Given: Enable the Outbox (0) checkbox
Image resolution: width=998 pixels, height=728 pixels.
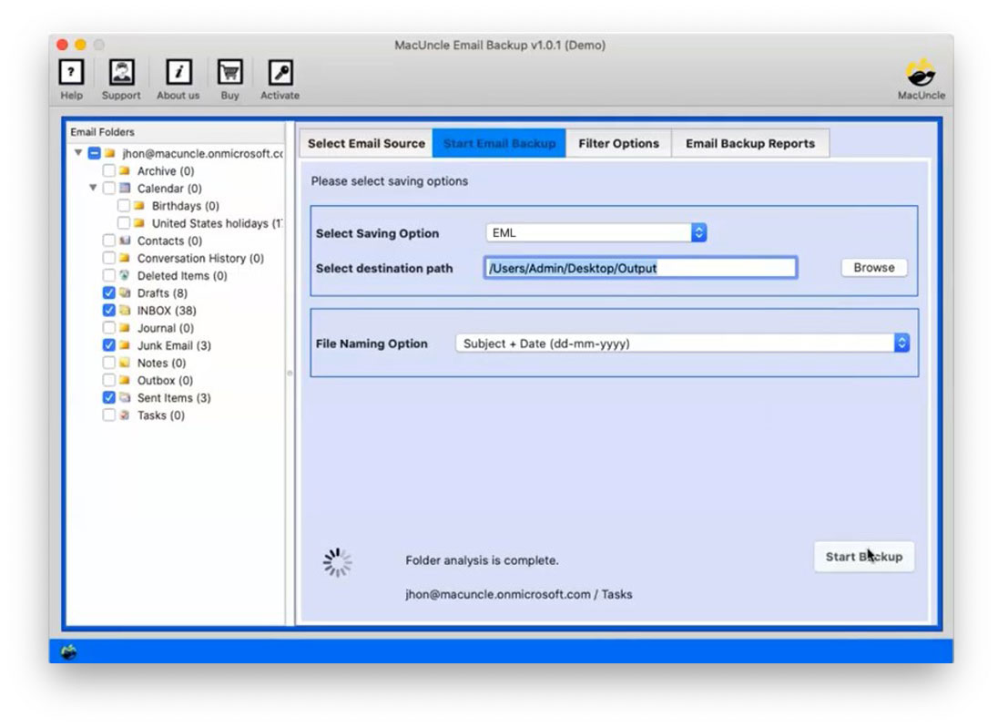Looking at the screenshot, I should [x=109, y=380].
